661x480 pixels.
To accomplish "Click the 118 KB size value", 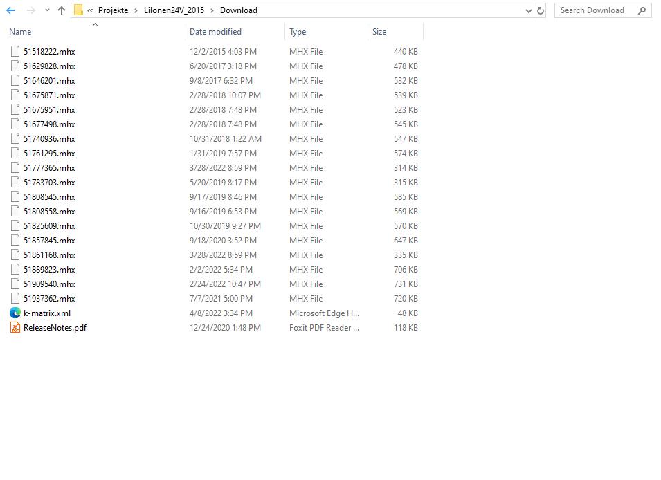I will (406, 327).
